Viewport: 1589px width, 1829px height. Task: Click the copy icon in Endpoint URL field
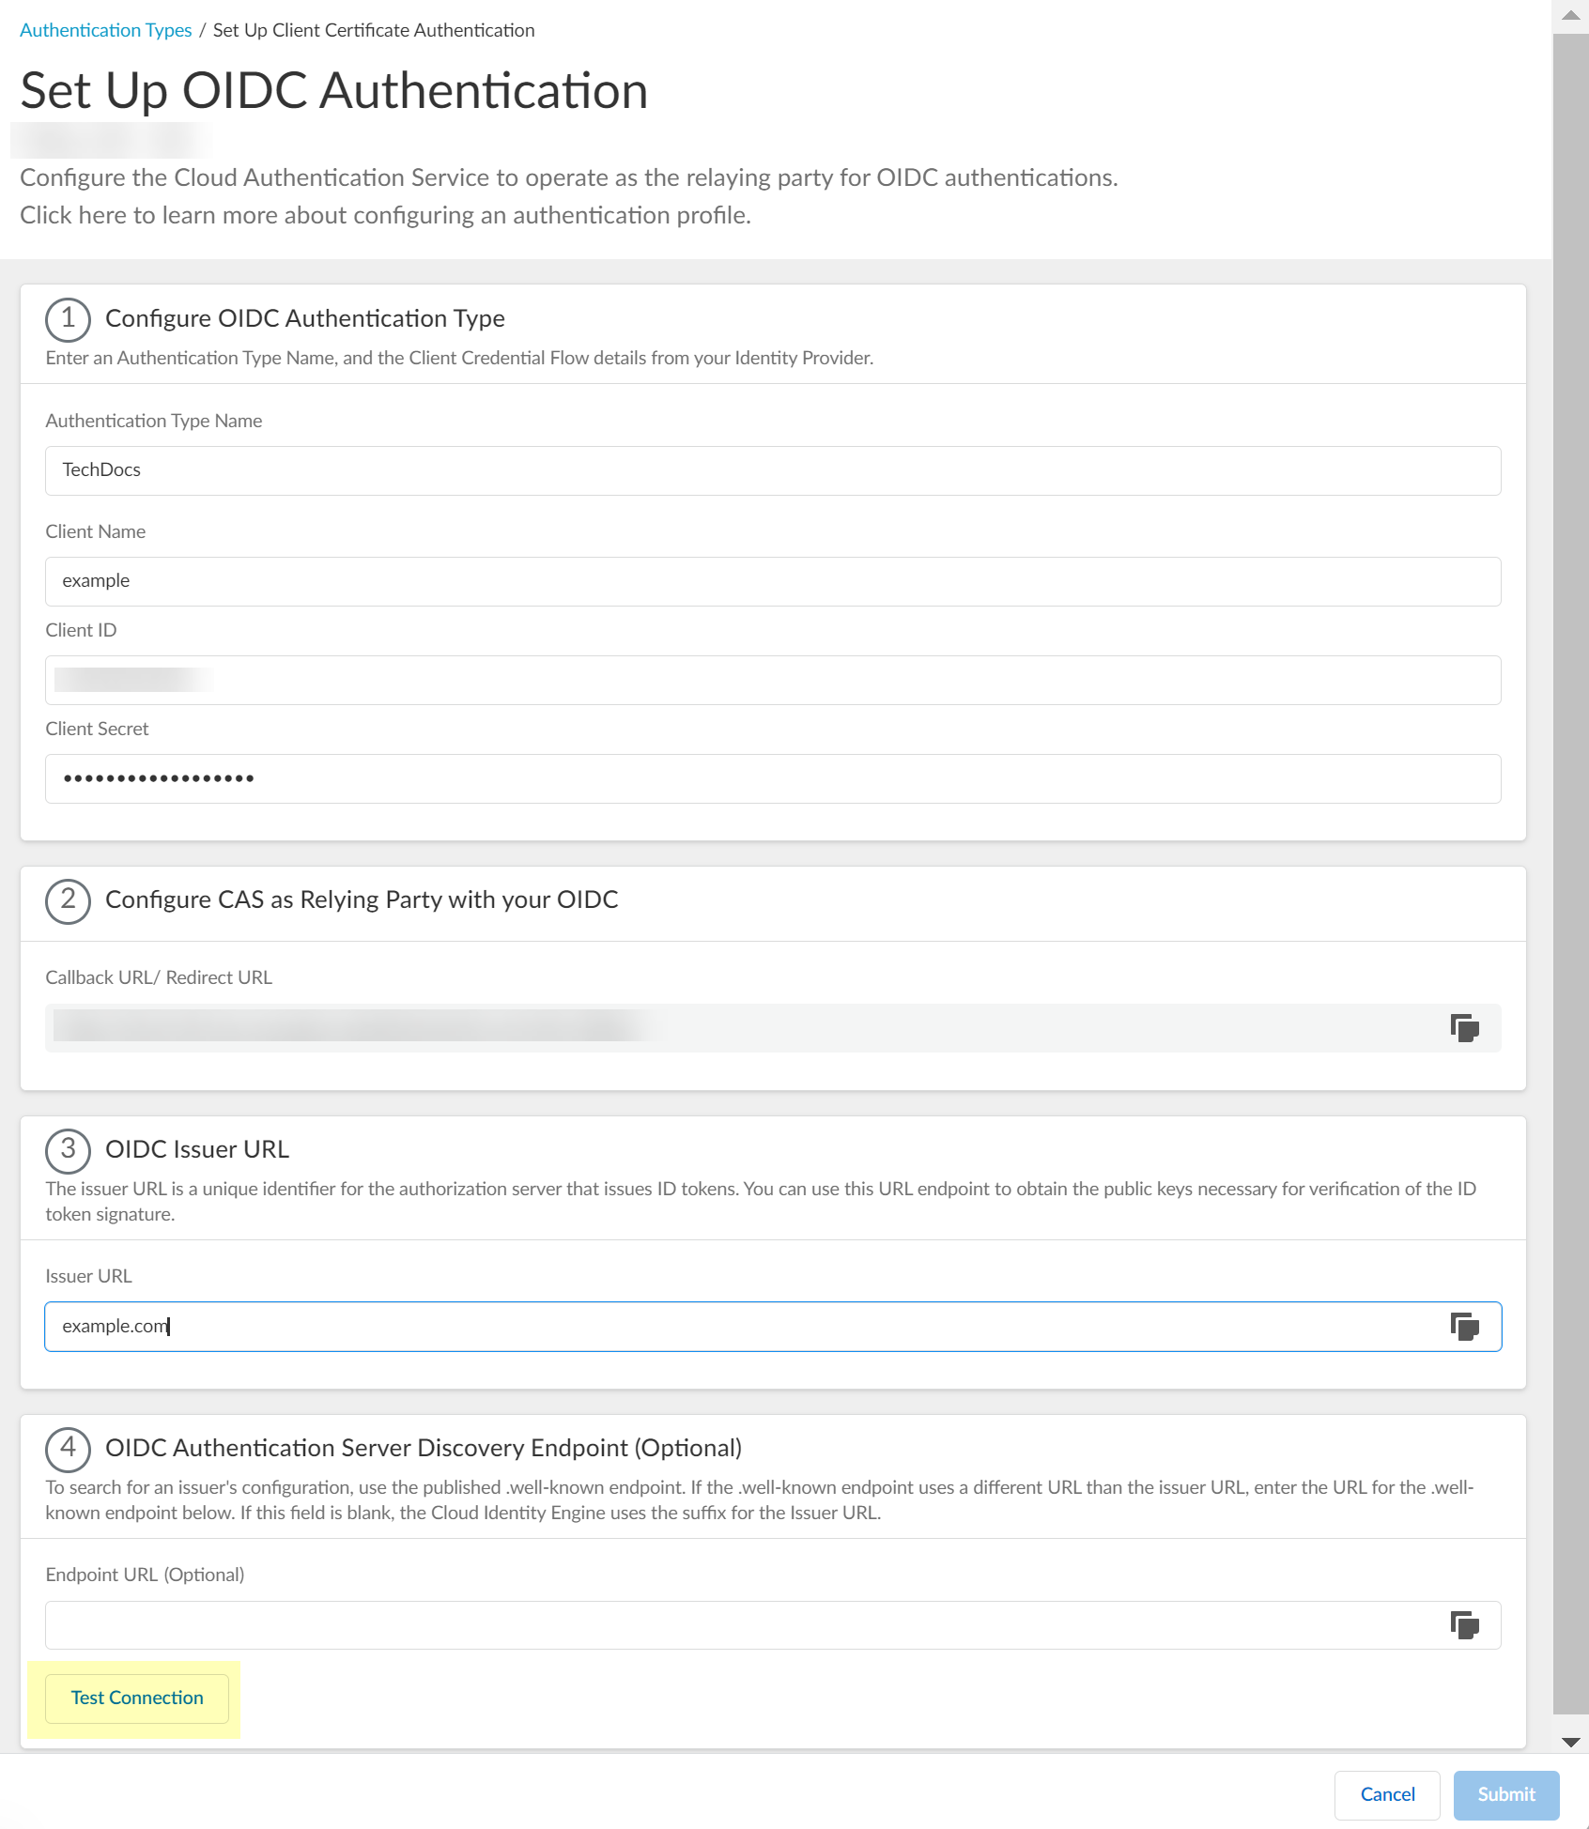[1464, 1625]
